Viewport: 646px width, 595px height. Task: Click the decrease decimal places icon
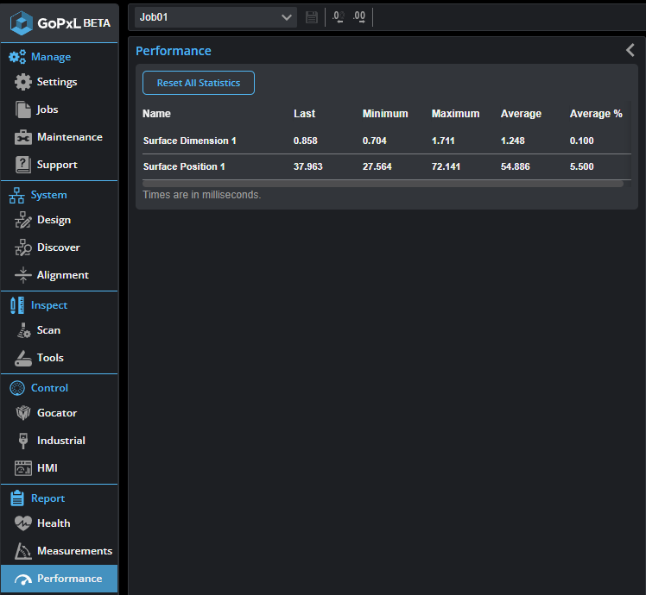(x=339, y=17)
